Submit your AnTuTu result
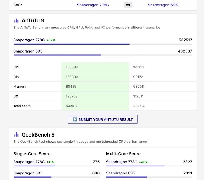 (103, 119)
